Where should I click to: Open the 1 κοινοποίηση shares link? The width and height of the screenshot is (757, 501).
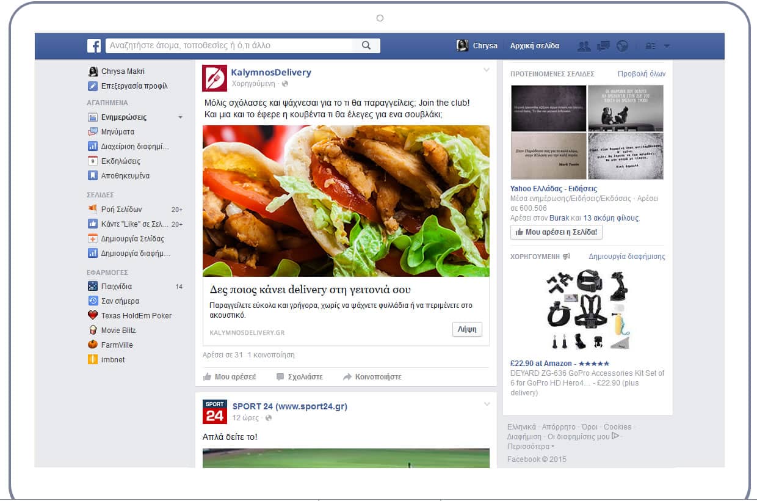[271, 355]
